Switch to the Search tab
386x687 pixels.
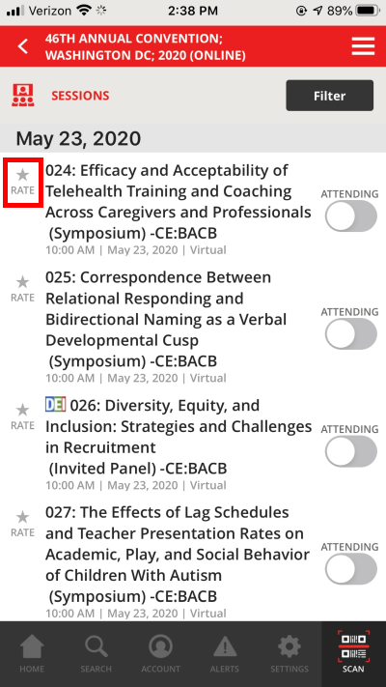(96, 654)
